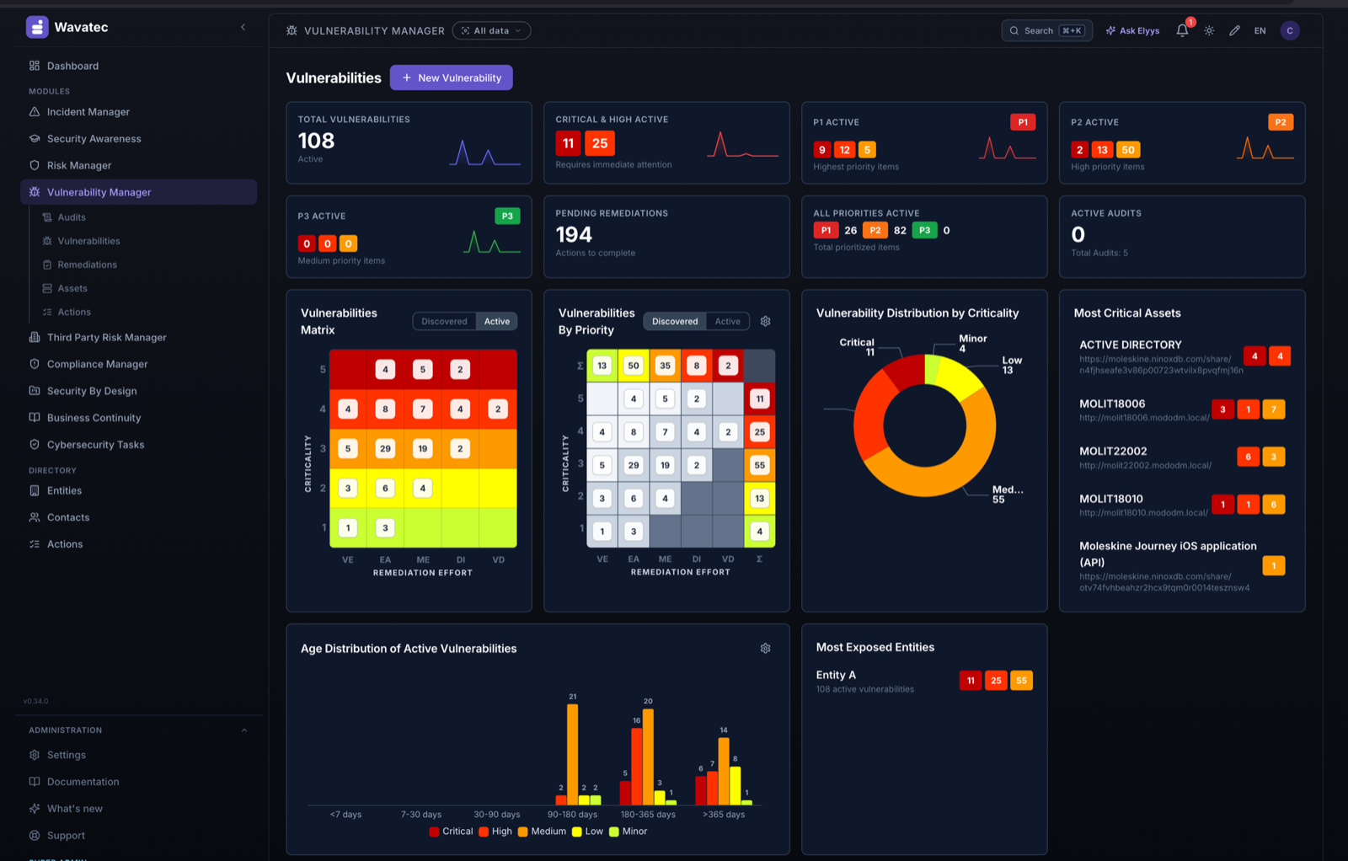This screenshot has height=861, width=1348.
Task: Open the molit18006 asset URL link
Action: coord(1144,418)
